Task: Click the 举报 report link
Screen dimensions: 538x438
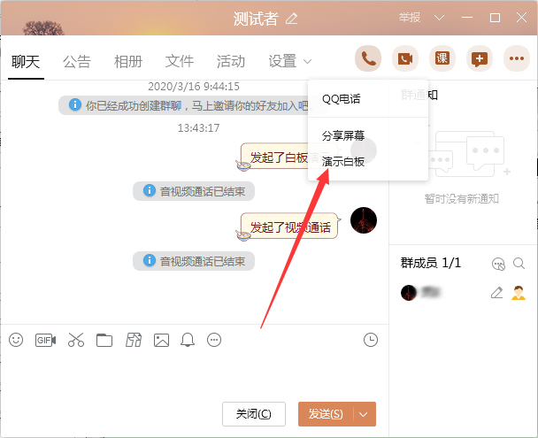Action: 410,17
